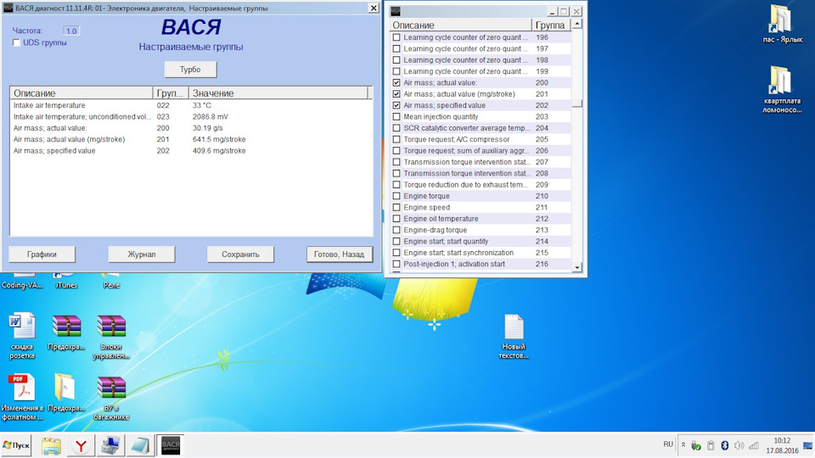Viewport: 815px width, 458px height.
Task: Uncheck 'Air mass; actual value (mg/stroke)' group 201
Action: pos(396,94)
